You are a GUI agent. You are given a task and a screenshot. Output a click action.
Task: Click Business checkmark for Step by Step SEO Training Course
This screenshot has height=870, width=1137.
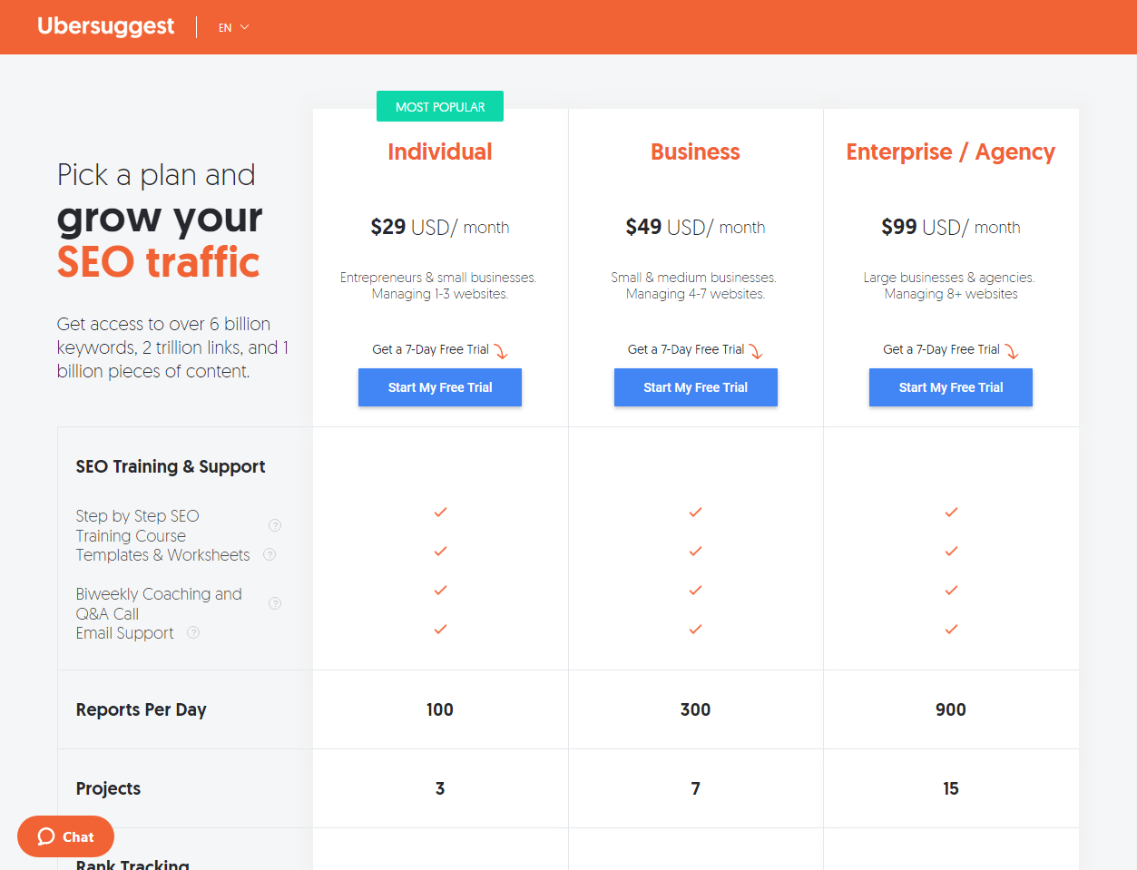click(695, 513)
